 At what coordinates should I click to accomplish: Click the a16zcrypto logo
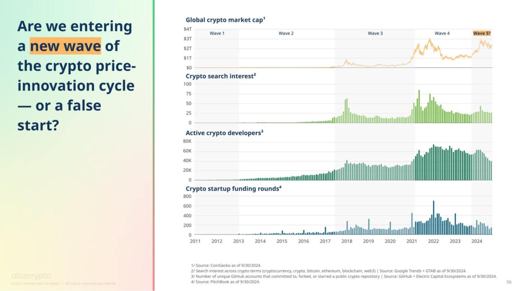coord(31,276)
